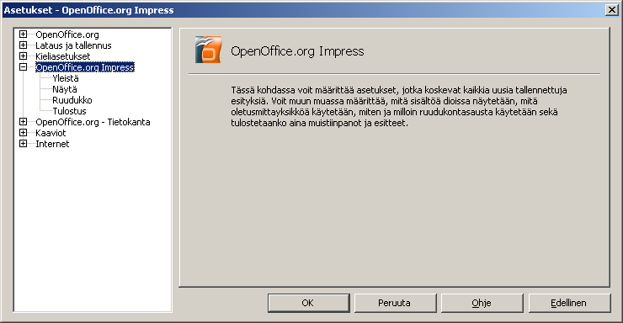Select the Näytä settings page
623x323 pixels.
pyautogui.click(x=65, y=89)
